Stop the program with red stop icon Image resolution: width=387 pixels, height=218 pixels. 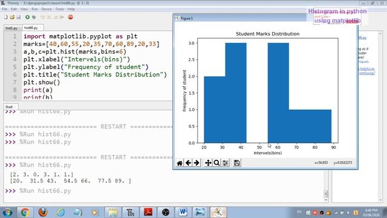point(71,17)
